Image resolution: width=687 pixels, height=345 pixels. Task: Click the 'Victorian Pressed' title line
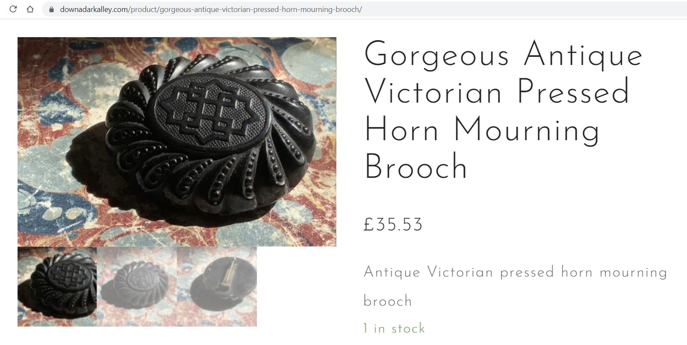click(497, 92)
